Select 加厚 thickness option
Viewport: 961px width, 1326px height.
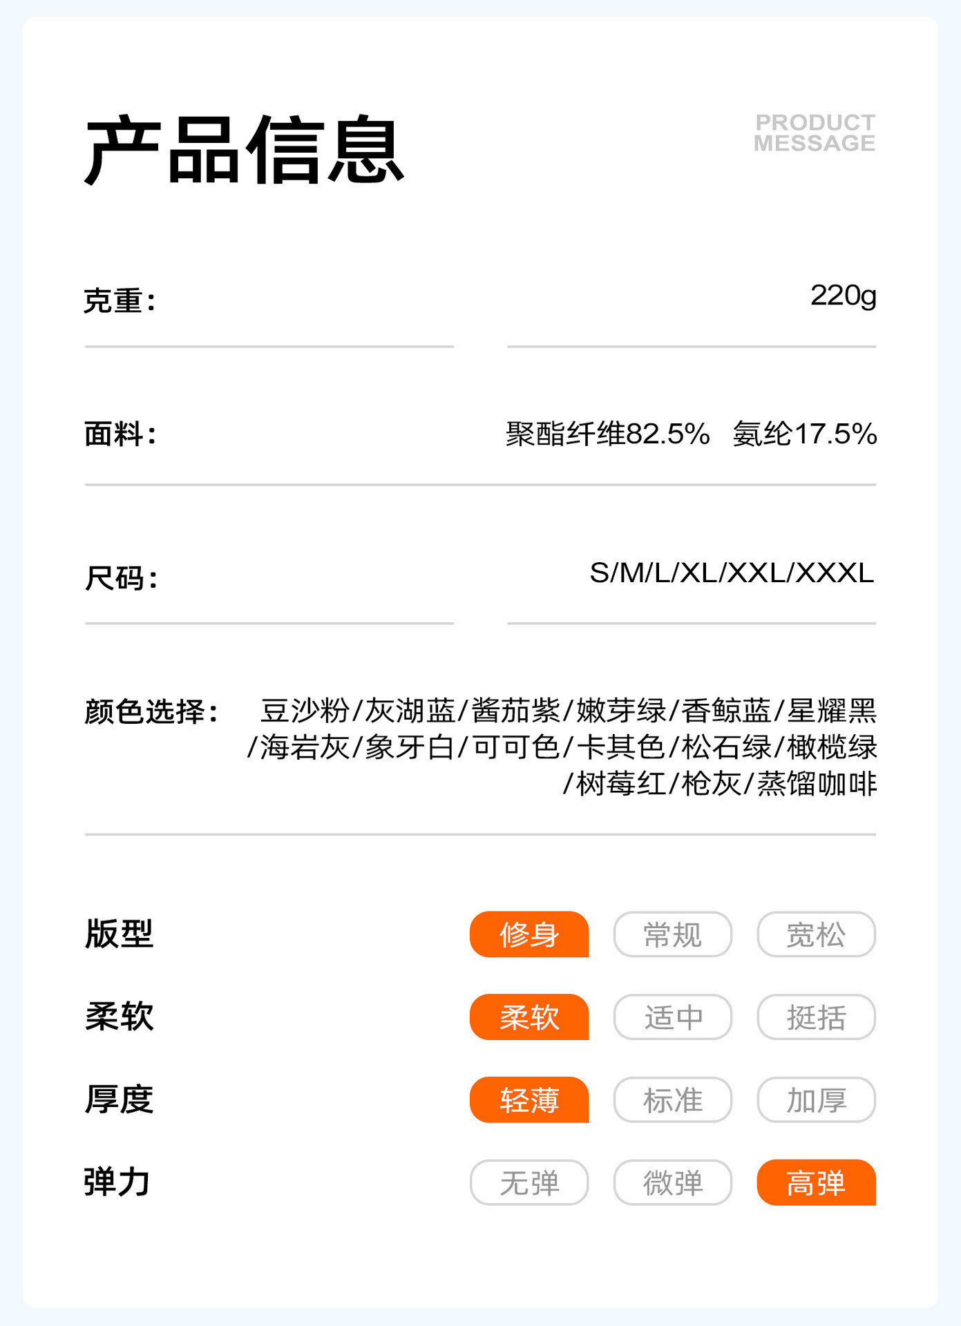(x=816, y=1099)
